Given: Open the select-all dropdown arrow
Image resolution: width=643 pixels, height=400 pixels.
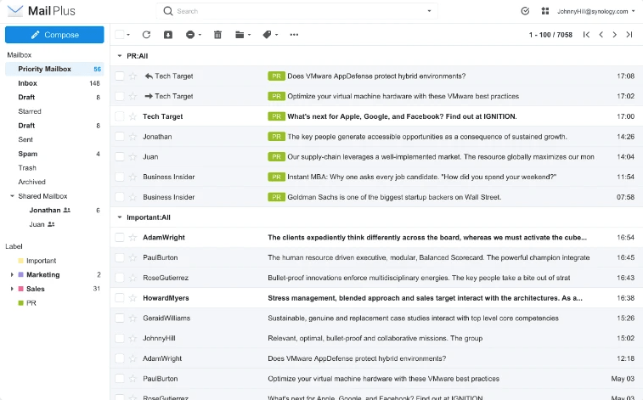Looking at the screenshot, I should [128, 35].
